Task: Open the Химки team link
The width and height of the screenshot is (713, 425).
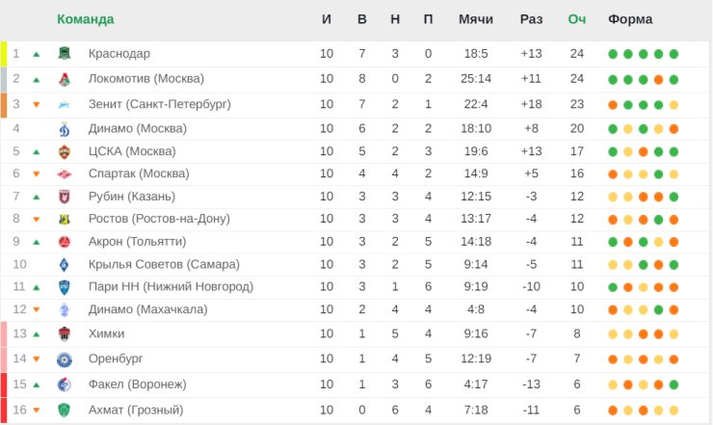Action: pyautogui.click(x=106, y=334)
